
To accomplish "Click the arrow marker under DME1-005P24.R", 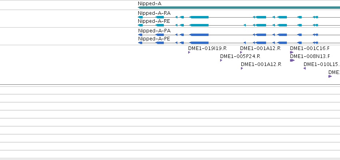I will [221, 60].
